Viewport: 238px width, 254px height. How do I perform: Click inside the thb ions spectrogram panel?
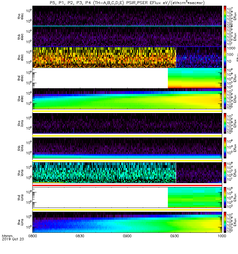click(127, 148)
